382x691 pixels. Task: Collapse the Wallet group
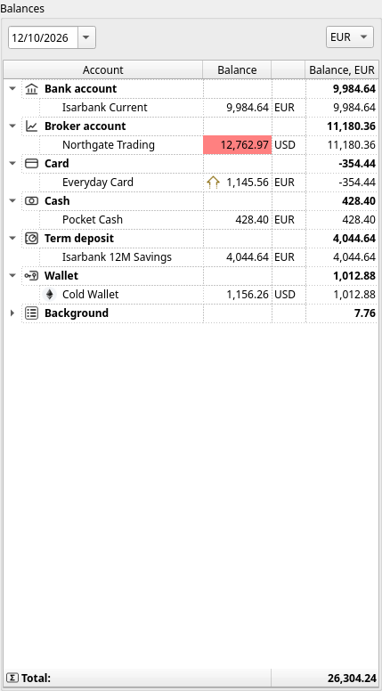point(12,276)
